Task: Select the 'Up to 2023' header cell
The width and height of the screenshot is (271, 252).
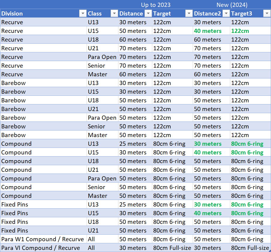Action: pos(156,5)
